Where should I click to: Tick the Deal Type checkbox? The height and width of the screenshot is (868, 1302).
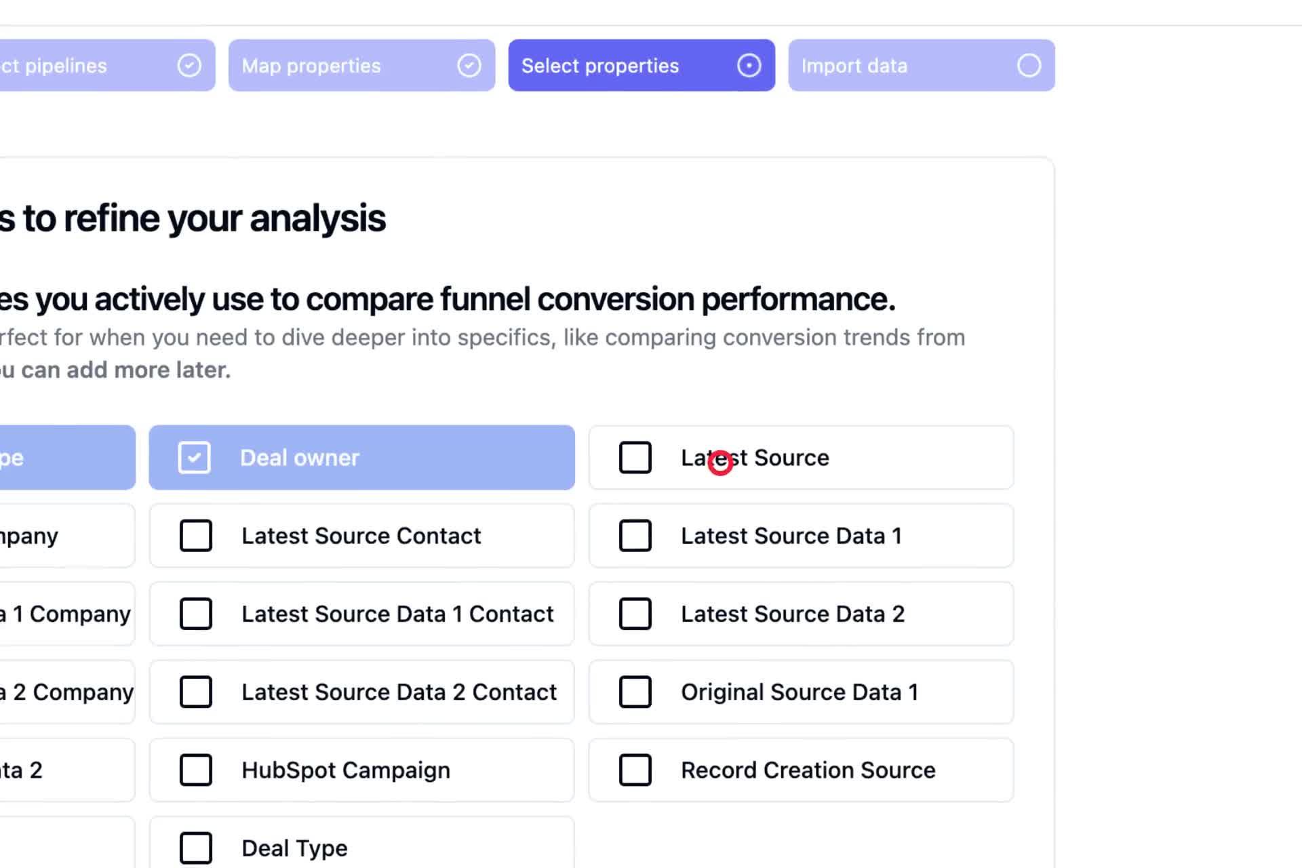[196, 848]
